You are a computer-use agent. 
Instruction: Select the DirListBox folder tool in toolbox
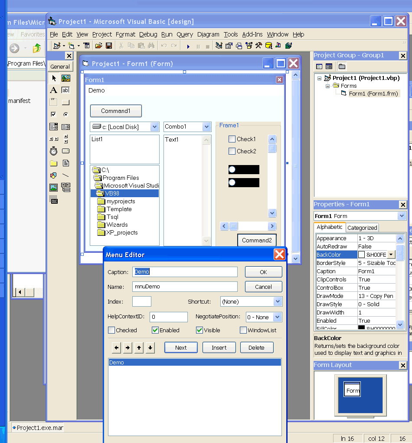54,163
